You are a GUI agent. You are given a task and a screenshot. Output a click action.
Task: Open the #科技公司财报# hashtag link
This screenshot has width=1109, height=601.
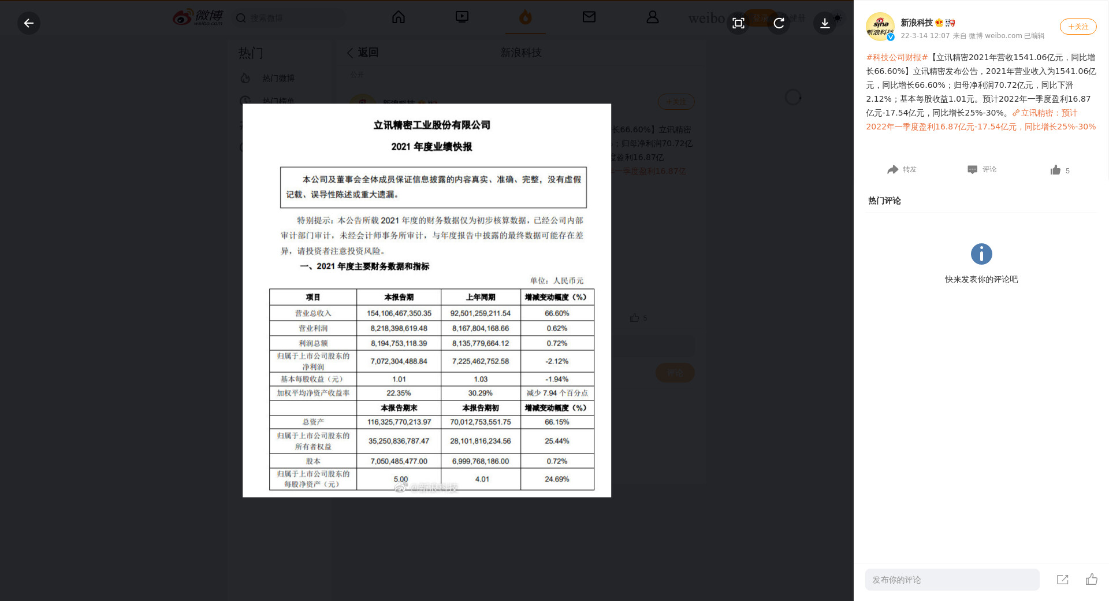click(896, 57)
